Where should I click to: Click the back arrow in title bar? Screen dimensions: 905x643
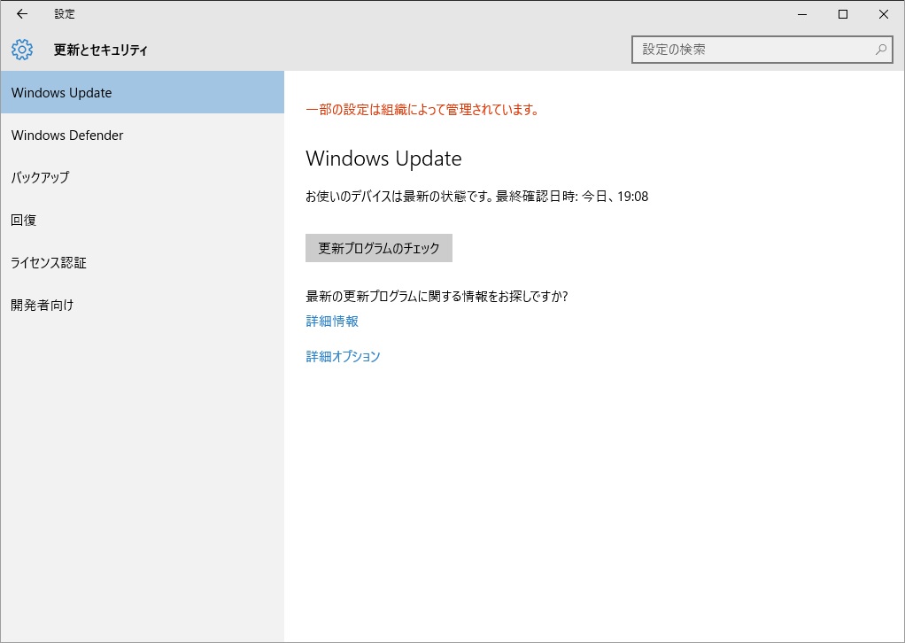tap(22, 14)
